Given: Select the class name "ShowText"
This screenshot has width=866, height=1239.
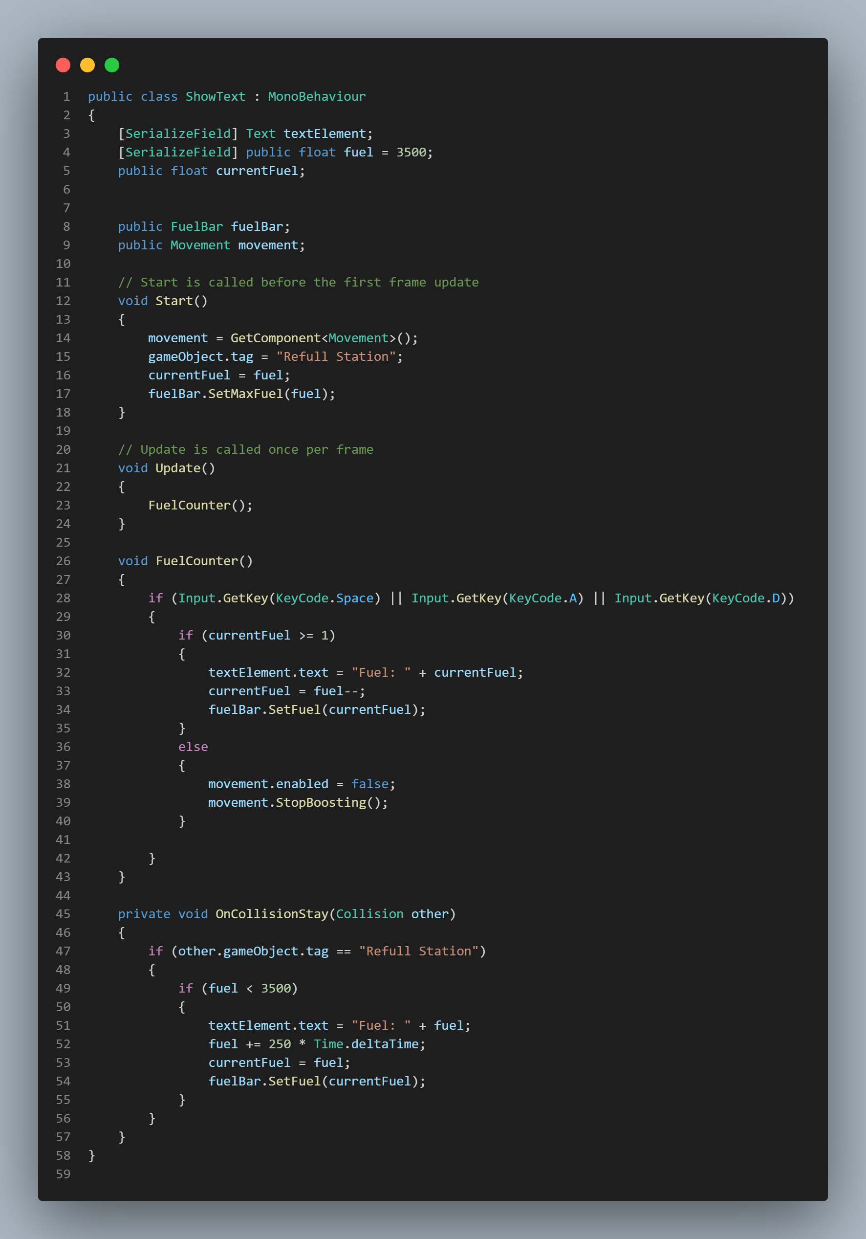Looking at the screenshot, I should pos(216,97).
